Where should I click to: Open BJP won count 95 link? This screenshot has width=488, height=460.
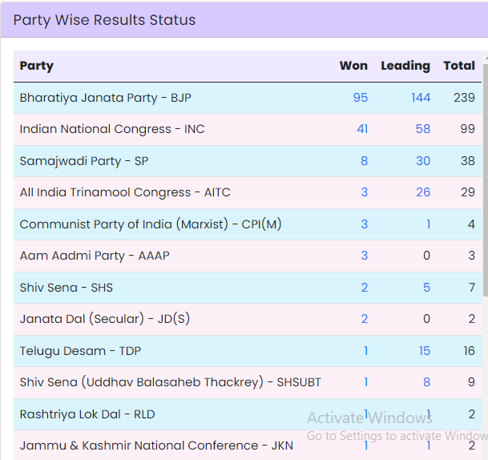[360, 98]
